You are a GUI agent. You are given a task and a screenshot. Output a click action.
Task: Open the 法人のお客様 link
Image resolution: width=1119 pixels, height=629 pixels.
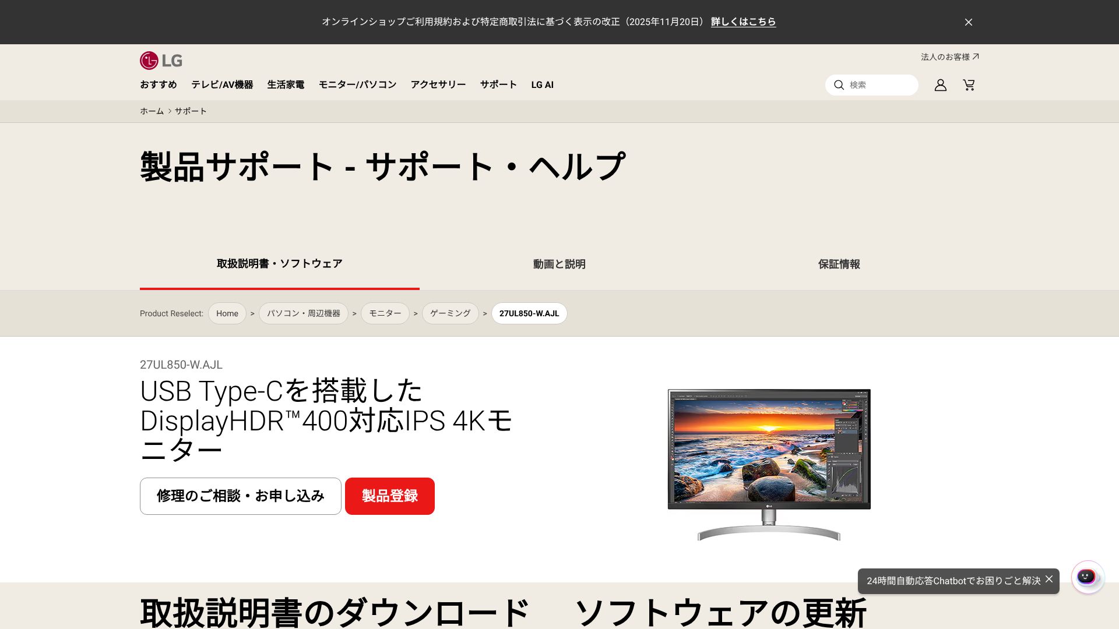point(950,57)
